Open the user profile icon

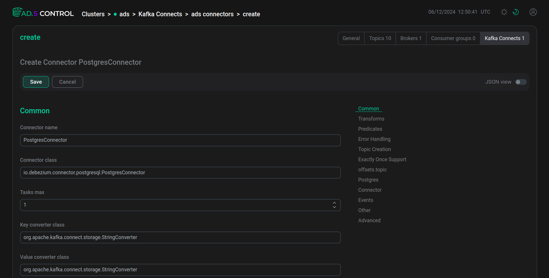[x=533, y=12]
